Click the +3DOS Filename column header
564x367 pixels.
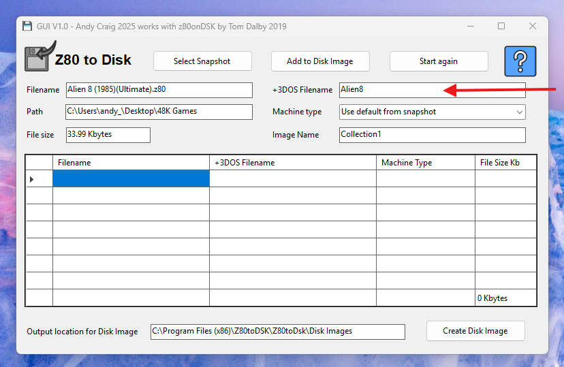click(x=292, y=163)
